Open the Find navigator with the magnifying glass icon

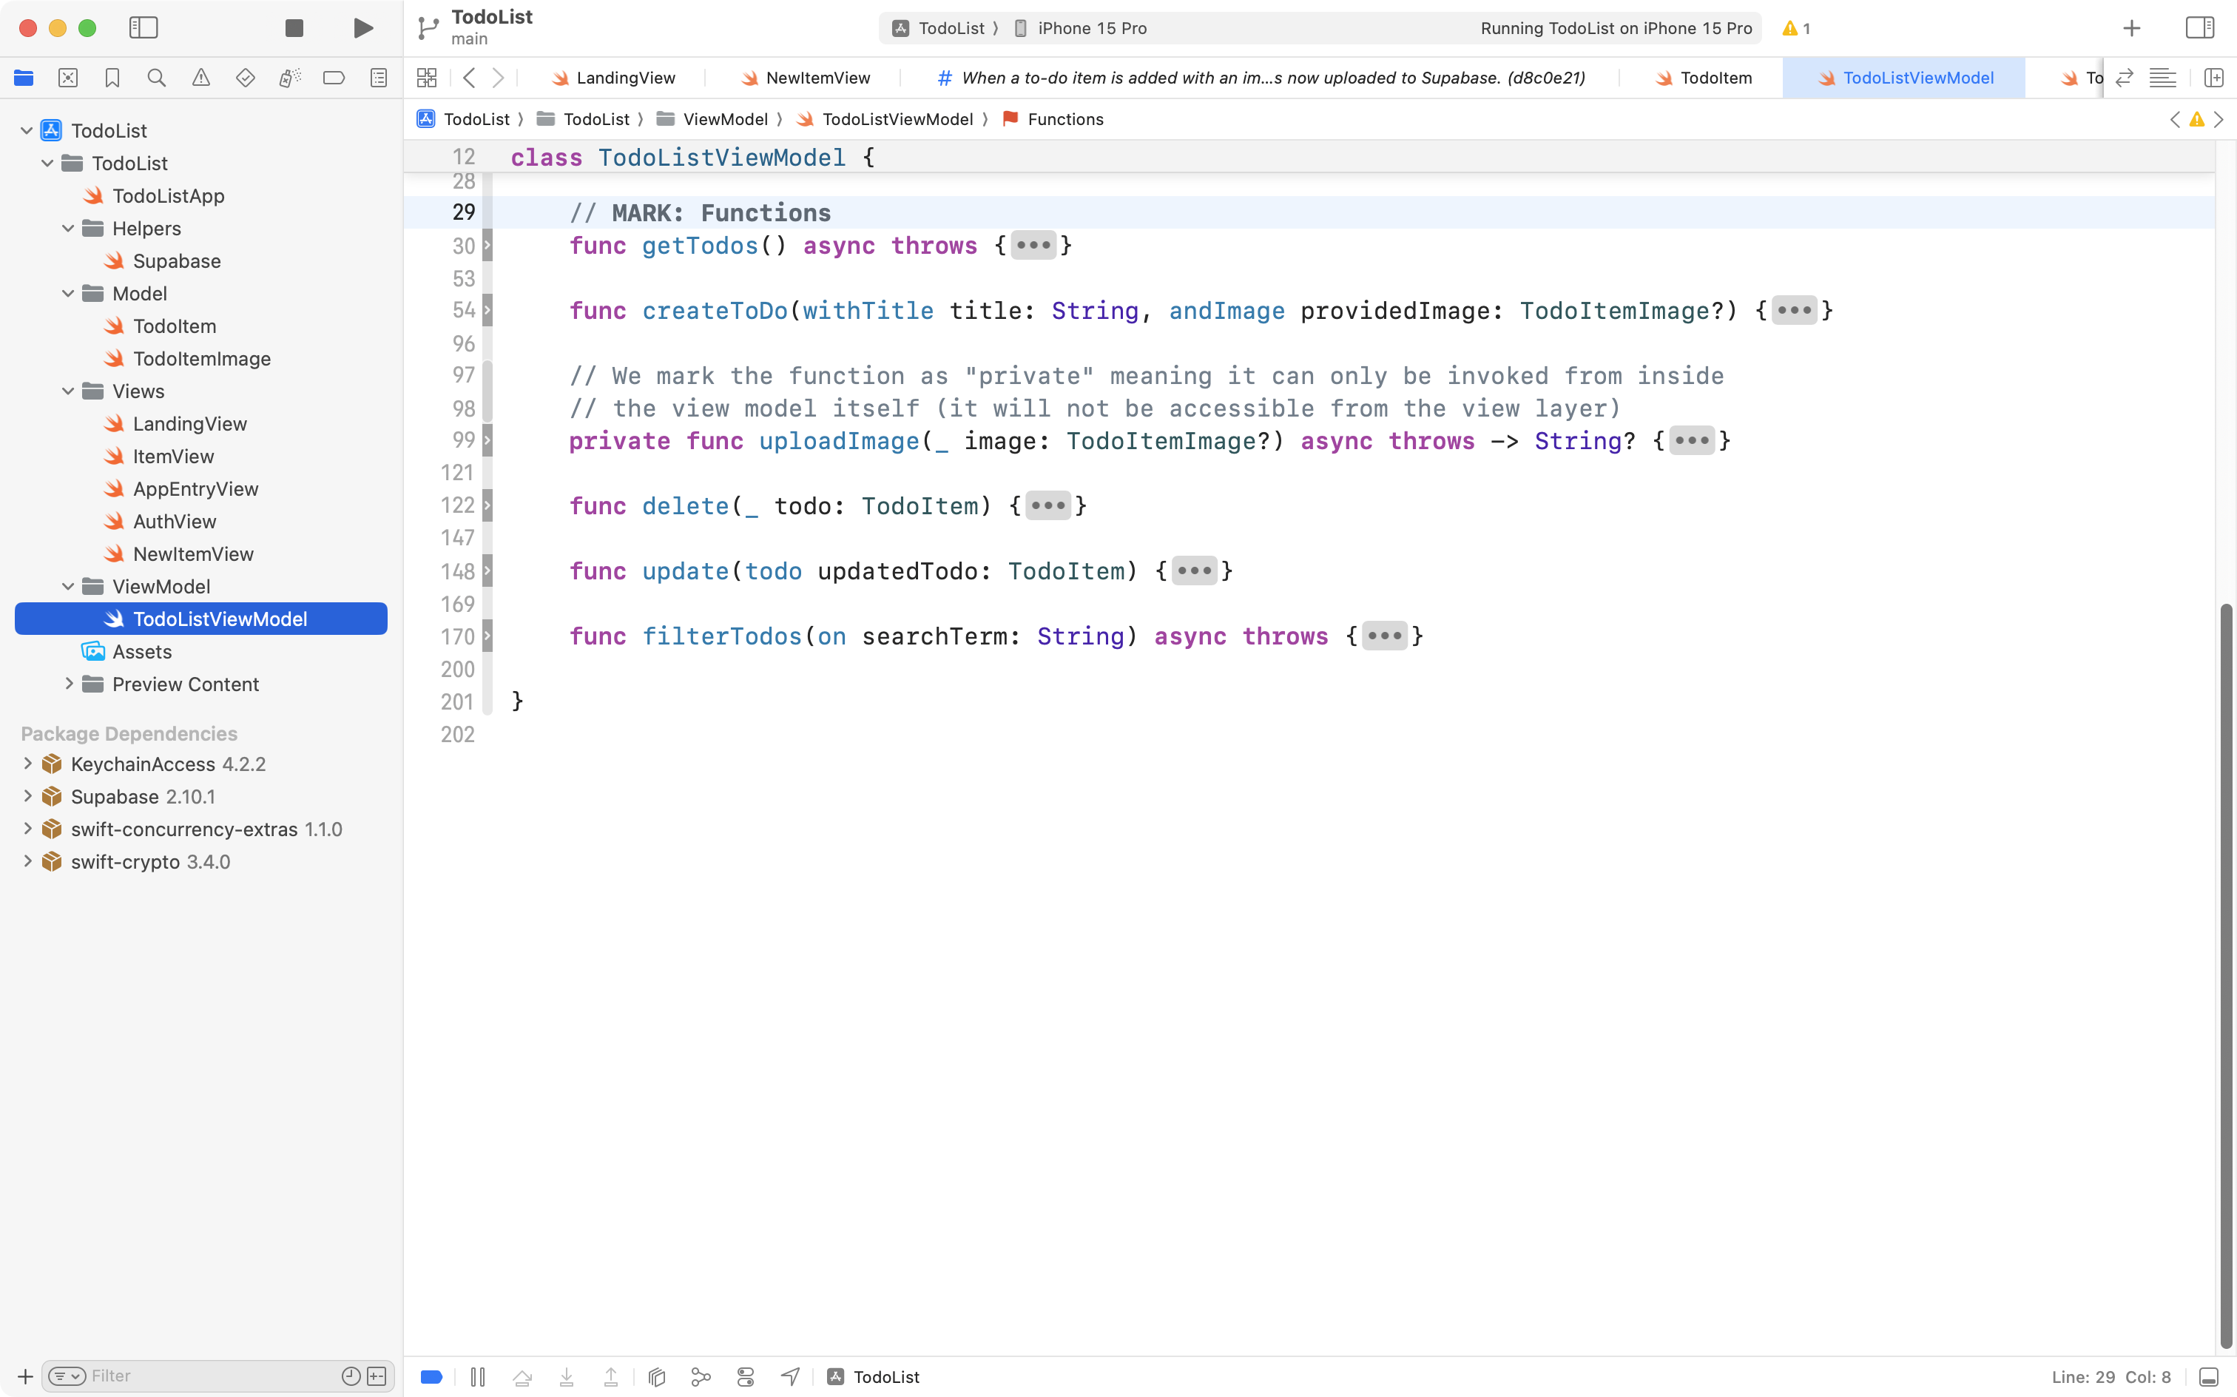pos(156,78)
